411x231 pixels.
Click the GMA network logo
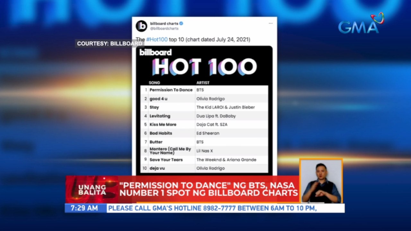(361, 23)
